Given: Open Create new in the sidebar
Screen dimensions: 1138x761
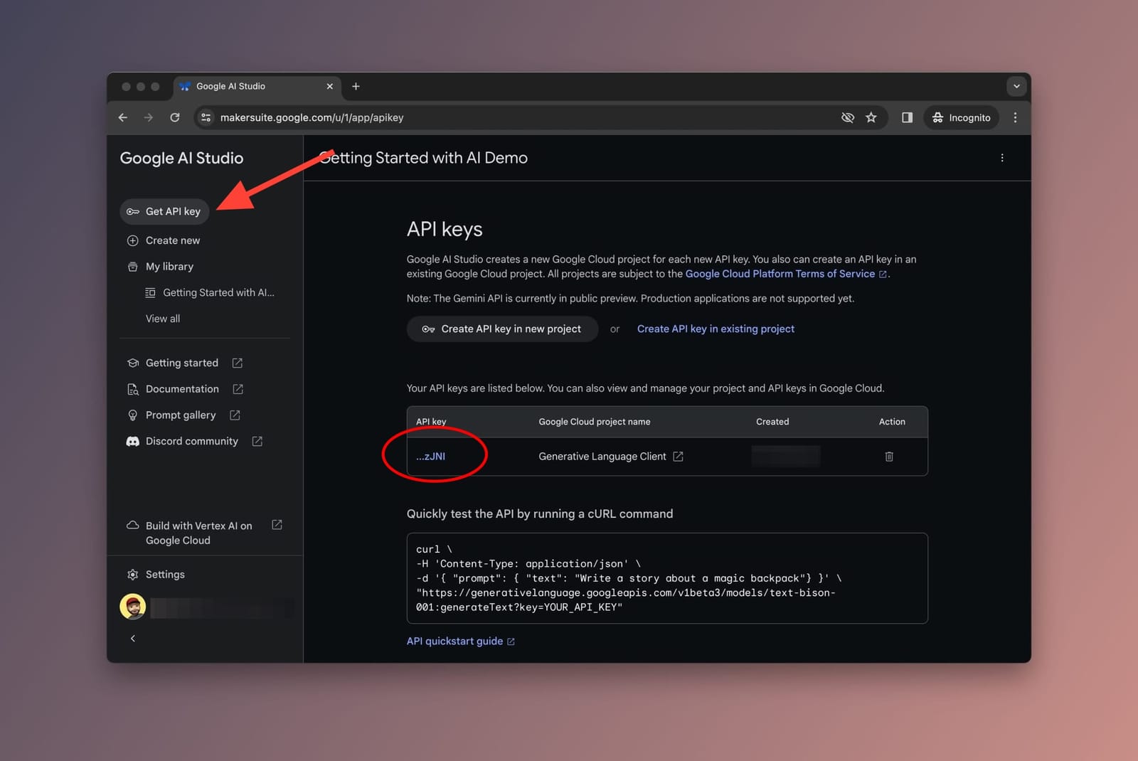Looking at the screenshot, I should click(x=172, y=240).
